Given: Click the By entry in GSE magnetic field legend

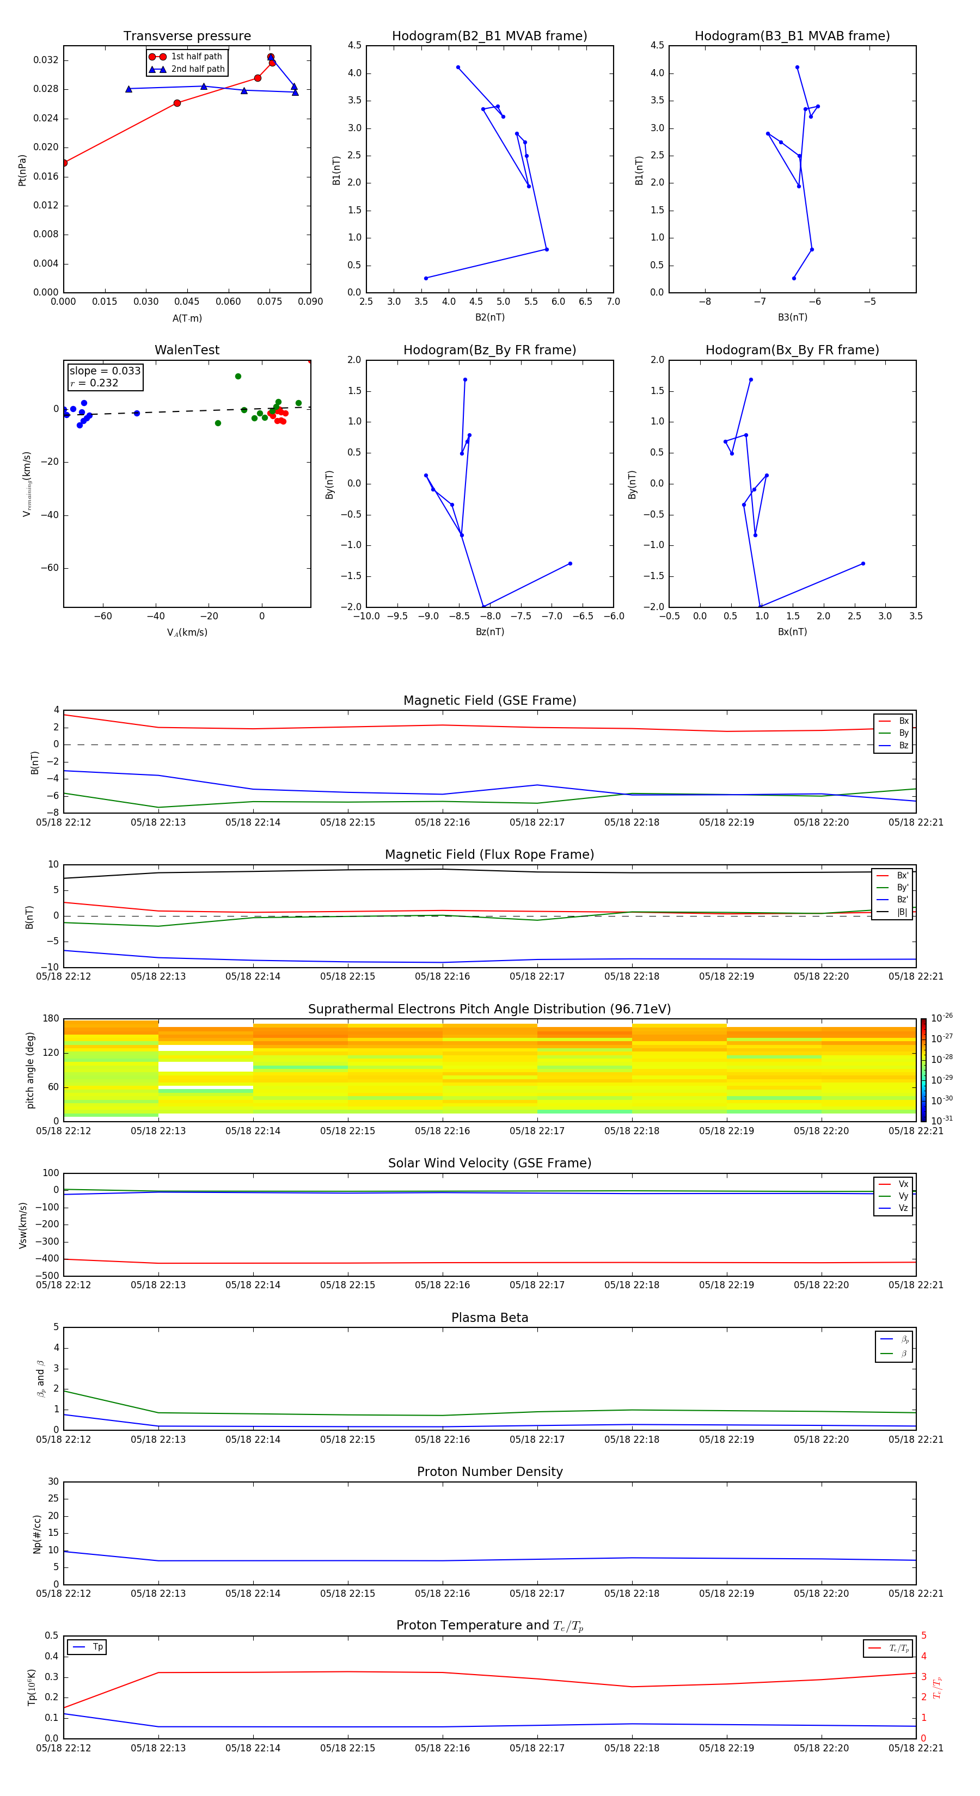Looking at the screenshot, I should (893, 733).
